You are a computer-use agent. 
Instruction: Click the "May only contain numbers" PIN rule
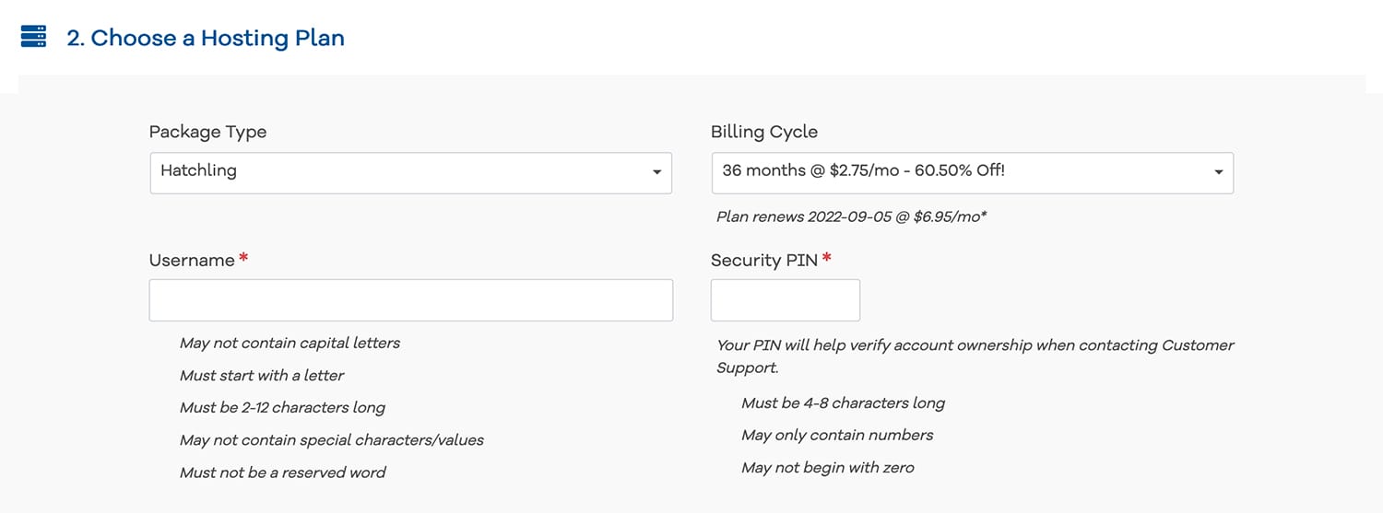pyautogui.click(x=837, y=435)
